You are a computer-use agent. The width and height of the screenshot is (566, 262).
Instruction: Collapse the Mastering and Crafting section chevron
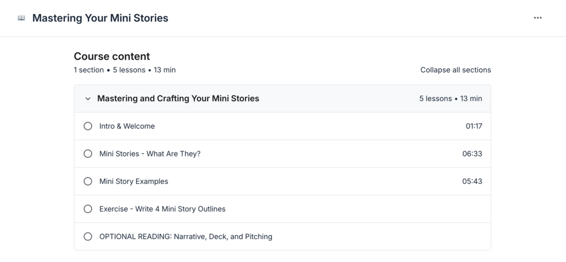point(88,99)
